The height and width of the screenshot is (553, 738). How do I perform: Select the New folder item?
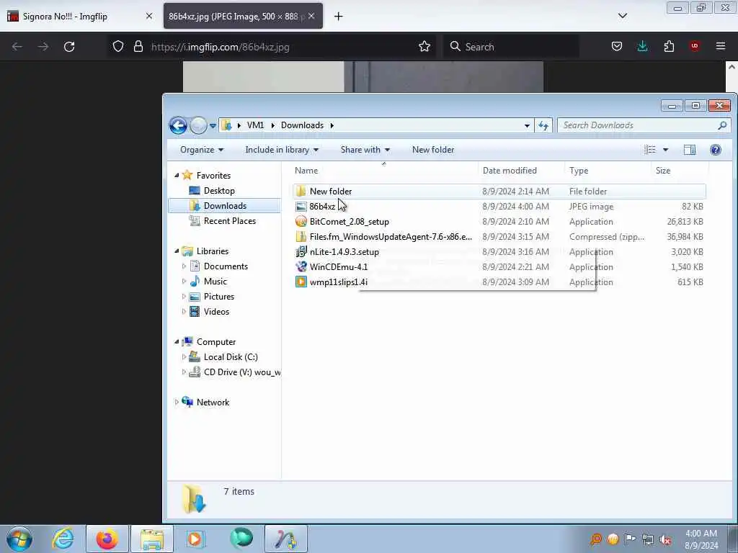[499, 192]
